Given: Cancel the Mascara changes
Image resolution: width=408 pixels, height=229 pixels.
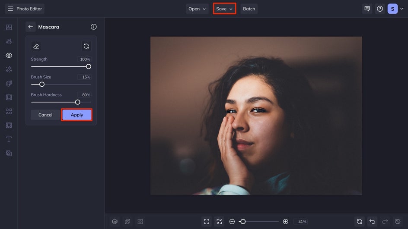Looking at the screenshot, I should pos(45,115).
